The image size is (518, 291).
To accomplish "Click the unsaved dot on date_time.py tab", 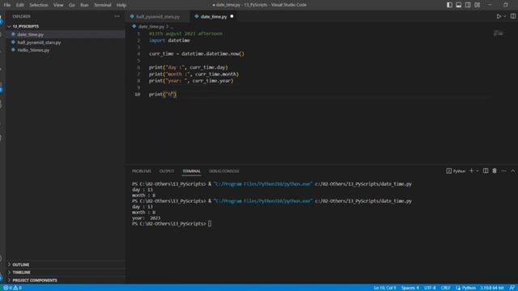I will click(x=231, y=16).
